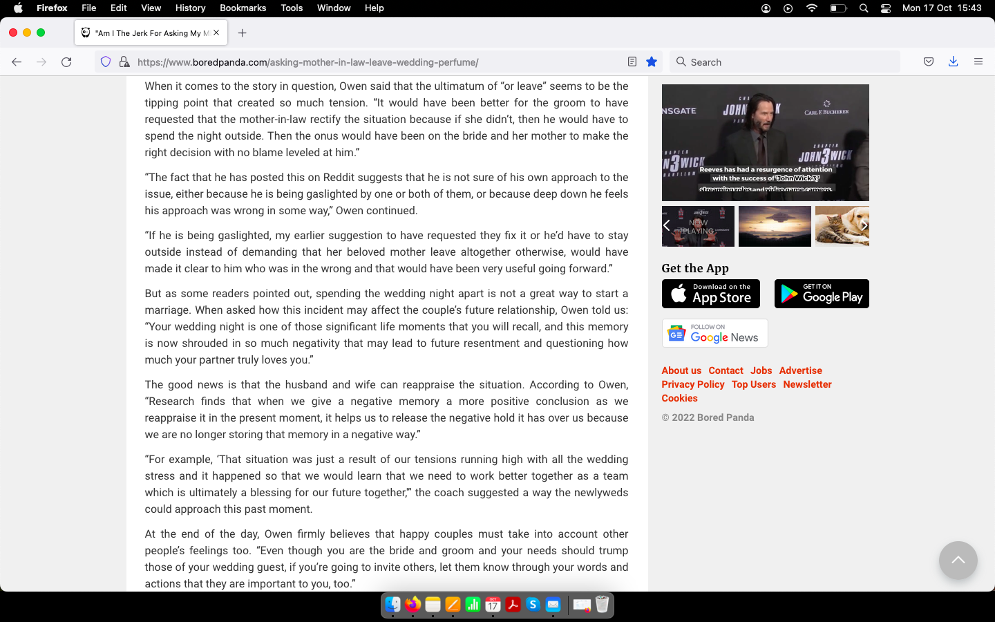This screenshot has height=622, width=995.
Task: Open the Firefox hamburger application menu
Action: 978,62
